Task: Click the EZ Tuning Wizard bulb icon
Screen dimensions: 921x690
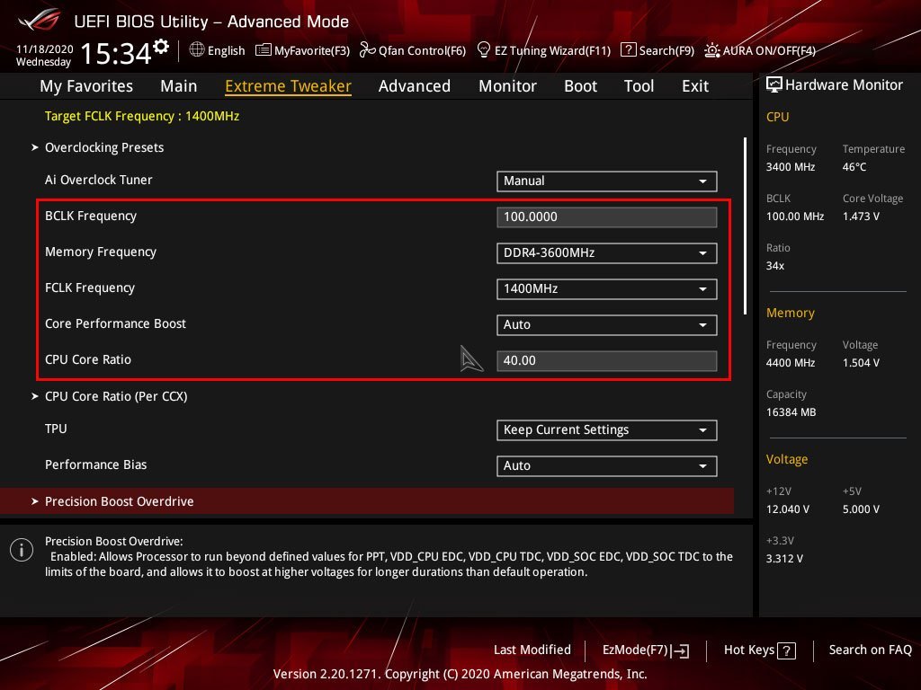Action: pos(483,50)
